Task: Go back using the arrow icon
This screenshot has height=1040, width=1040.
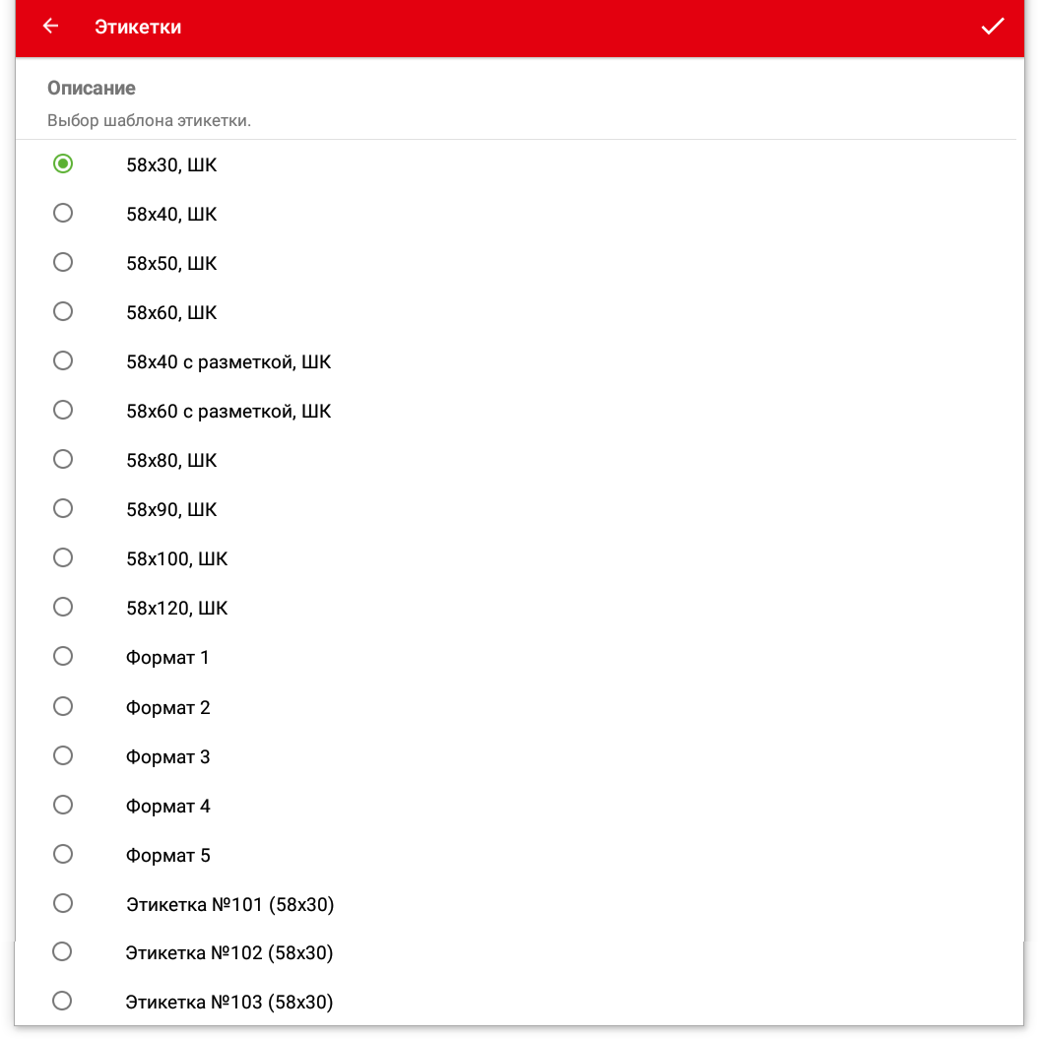Action: [50, 27]
